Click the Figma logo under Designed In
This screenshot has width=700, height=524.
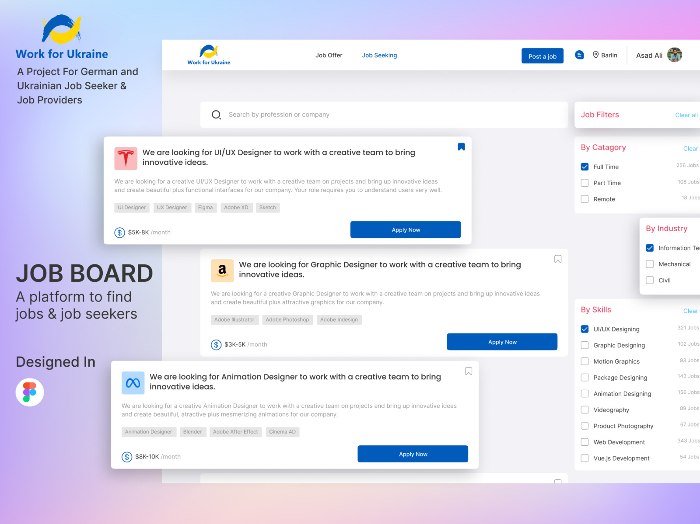click(x=30, y=392)
